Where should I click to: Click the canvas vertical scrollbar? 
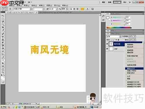[100, 58]
